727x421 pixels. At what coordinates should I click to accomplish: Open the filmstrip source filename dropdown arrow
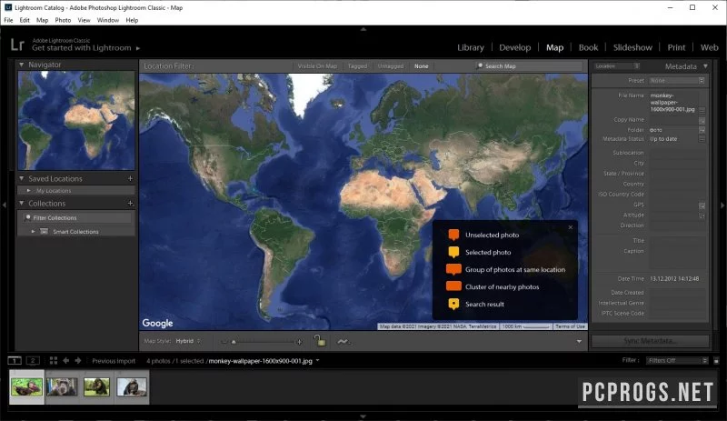(x=317, y=360)
